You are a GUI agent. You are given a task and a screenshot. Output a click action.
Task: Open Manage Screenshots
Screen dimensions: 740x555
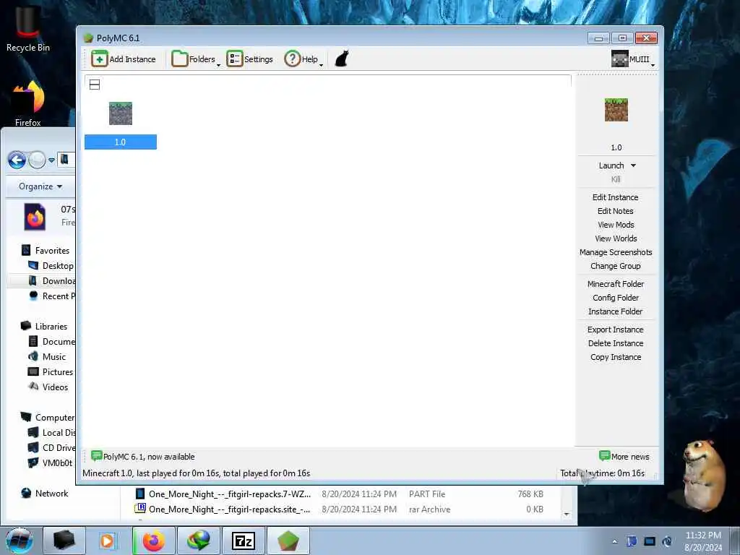click(616, 252)
